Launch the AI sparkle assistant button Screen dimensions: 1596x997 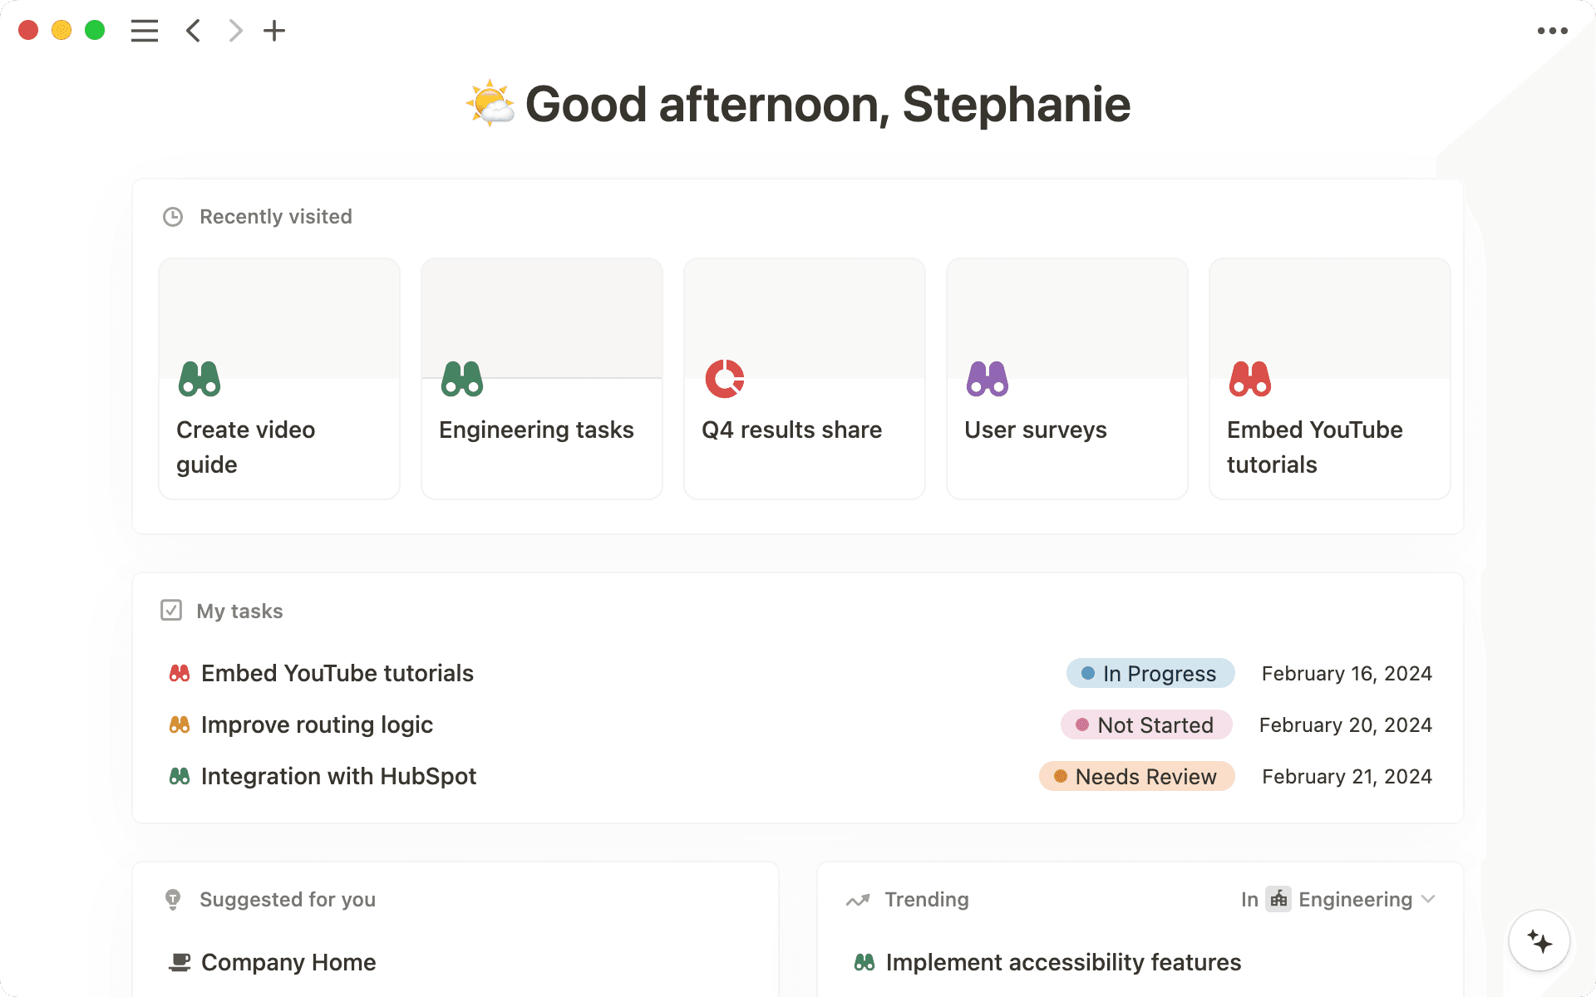(x=1539, y=941)
